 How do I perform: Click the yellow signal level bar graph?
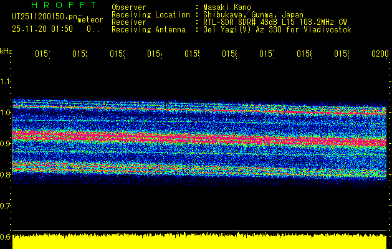pyautogui.click(x=199, y=242)
